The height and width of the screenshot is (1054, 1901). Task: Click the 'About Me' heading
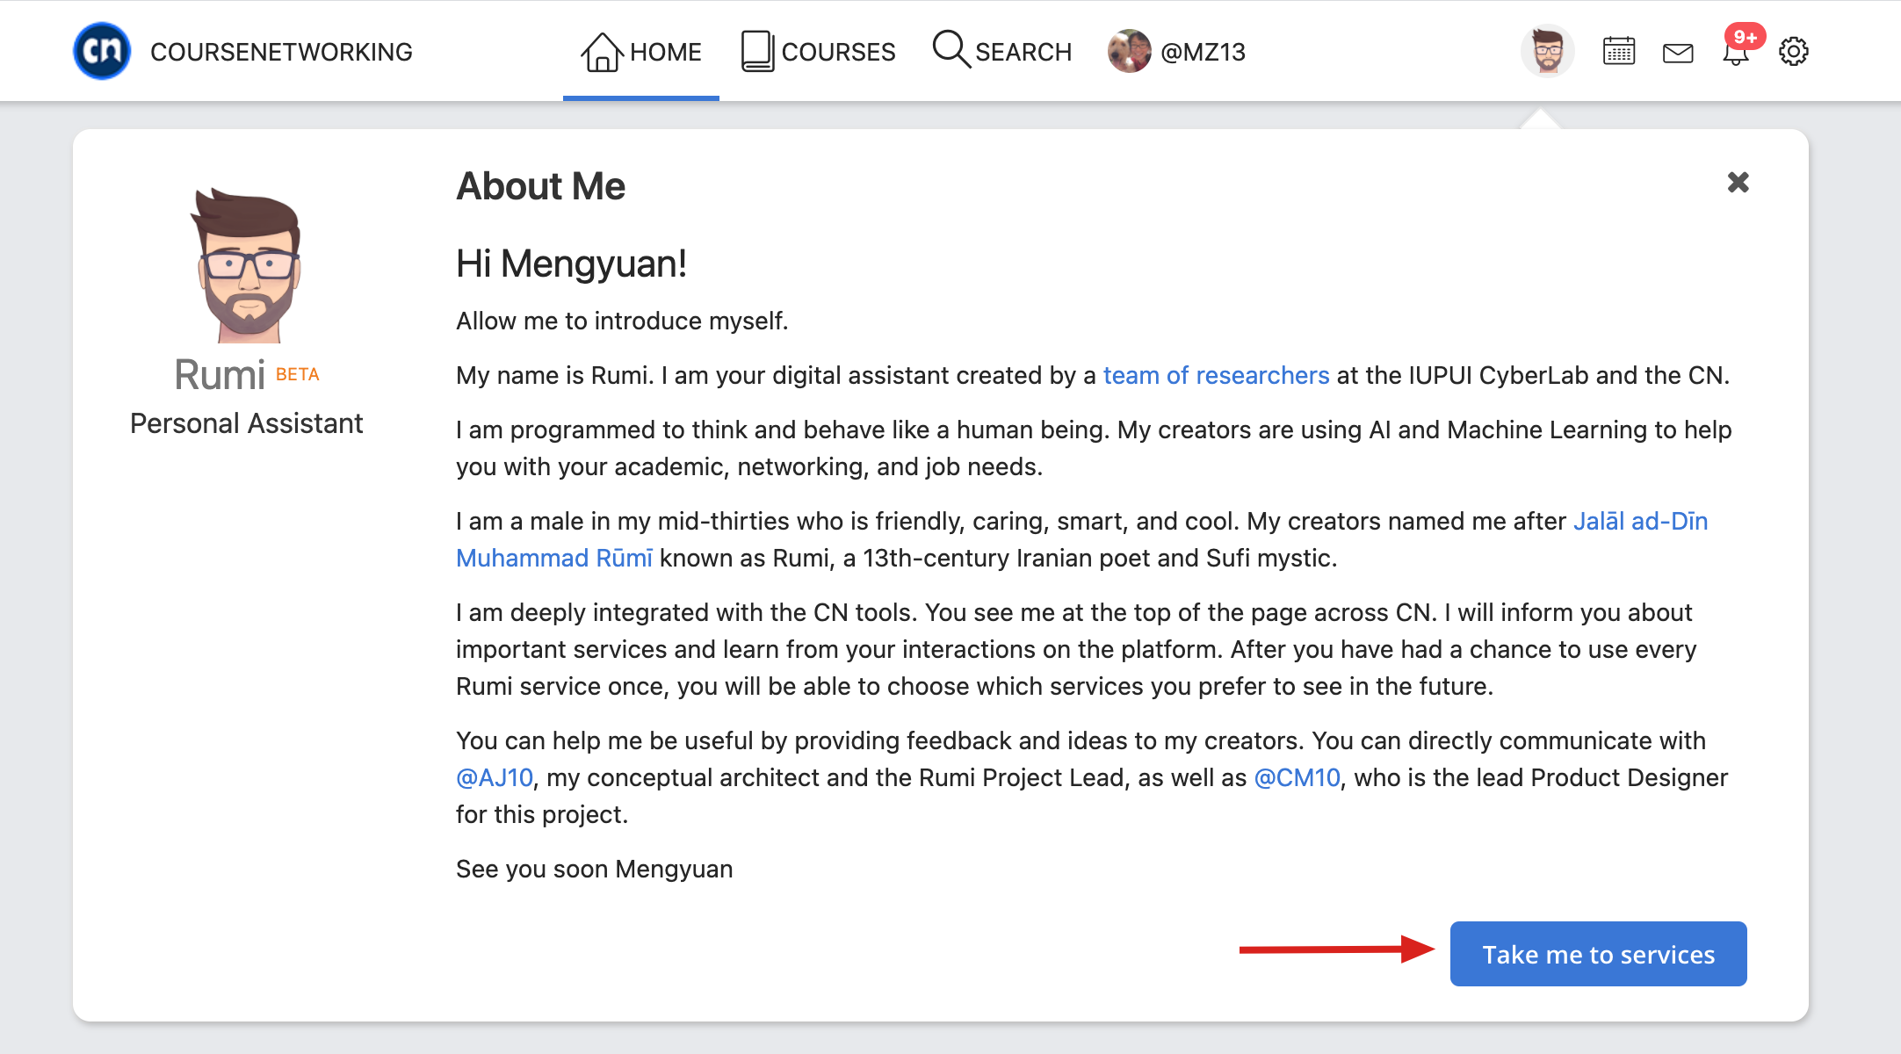tap(540, 186)
